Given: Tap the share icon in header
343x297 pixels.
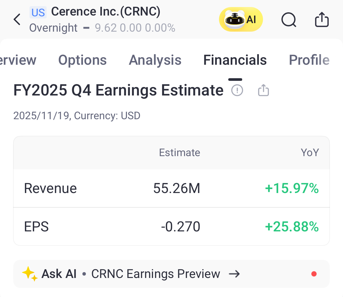Looking at the screenshot, I should point(322,20).
